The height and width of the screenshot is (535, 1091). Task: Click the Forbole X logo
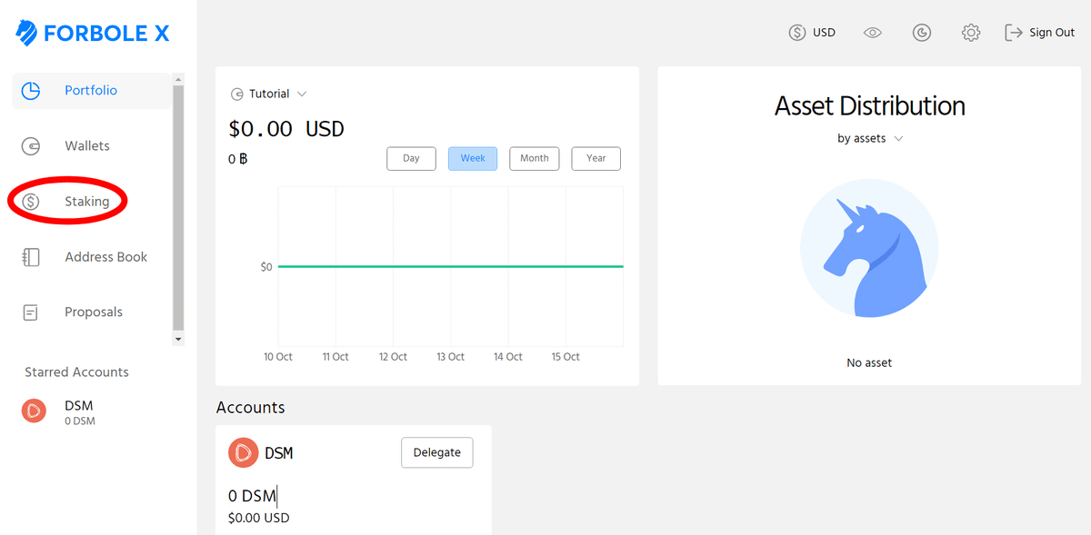[92, 34]
